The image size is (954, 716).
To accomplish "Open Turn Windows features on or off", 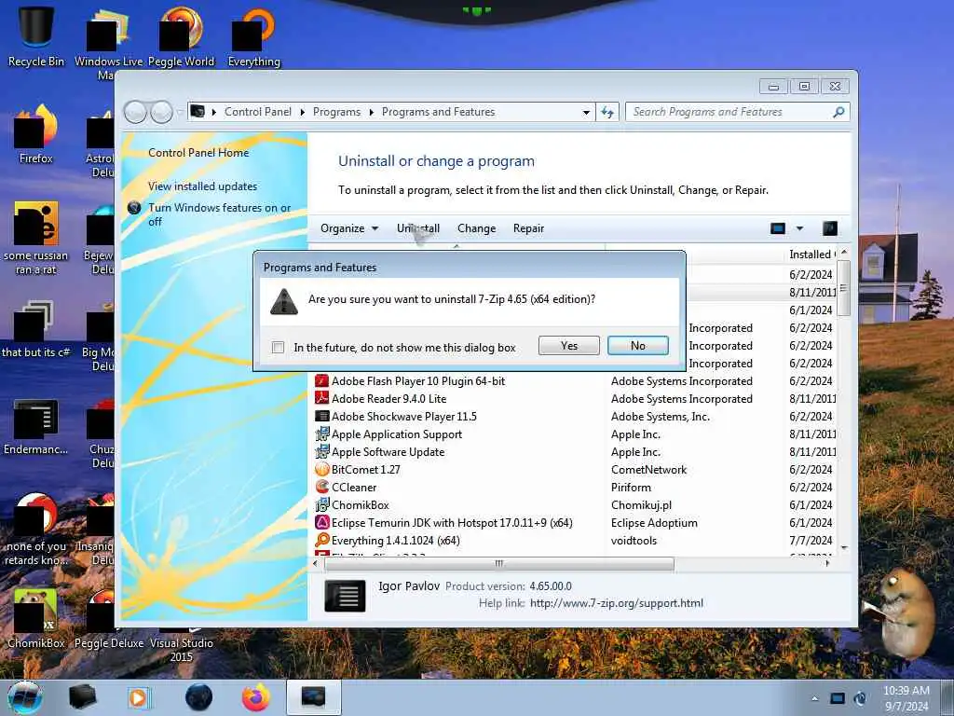I will tap(219, 214).
